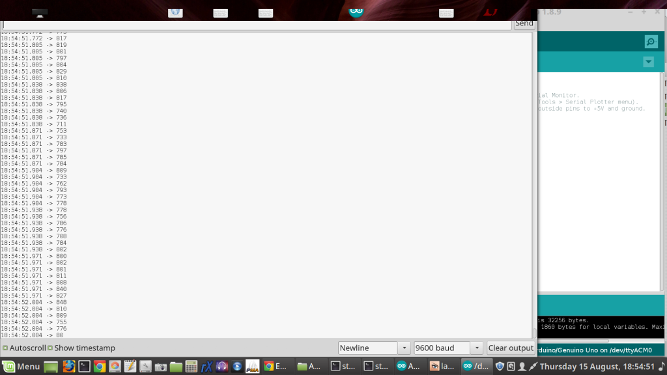Open the 9600 baud rate dropdown
The image size is (667, 375).
pyautogui.click(x=448, y=348)
